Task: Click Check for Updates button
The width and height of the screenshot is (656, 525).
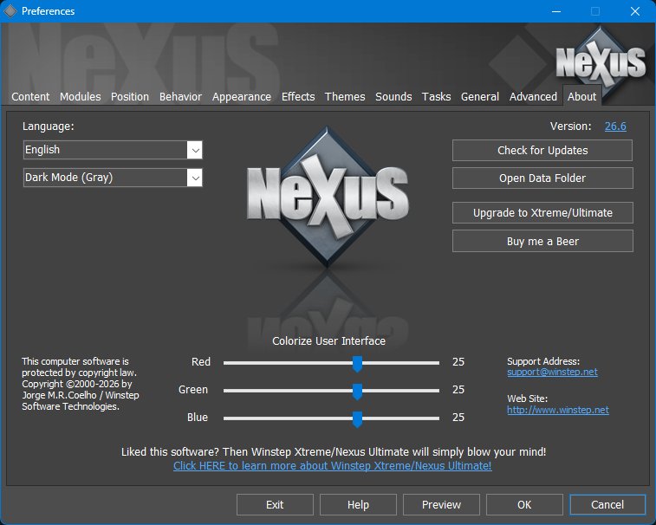Action: [x=542, y=150]
